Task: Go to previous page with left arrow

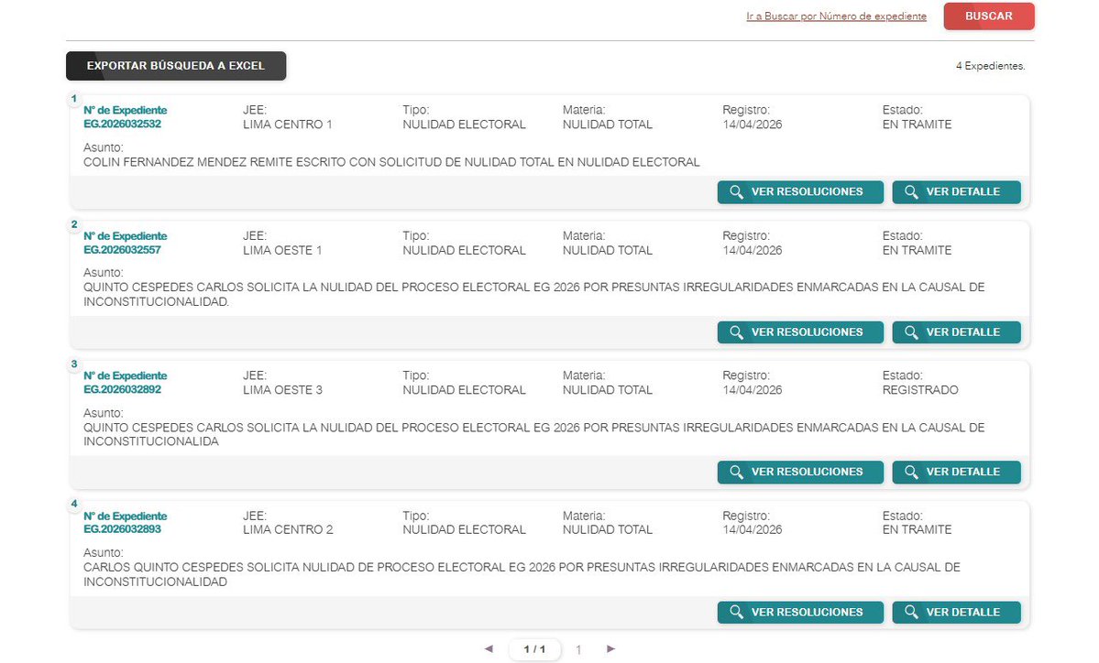Action: pos(489,649)
